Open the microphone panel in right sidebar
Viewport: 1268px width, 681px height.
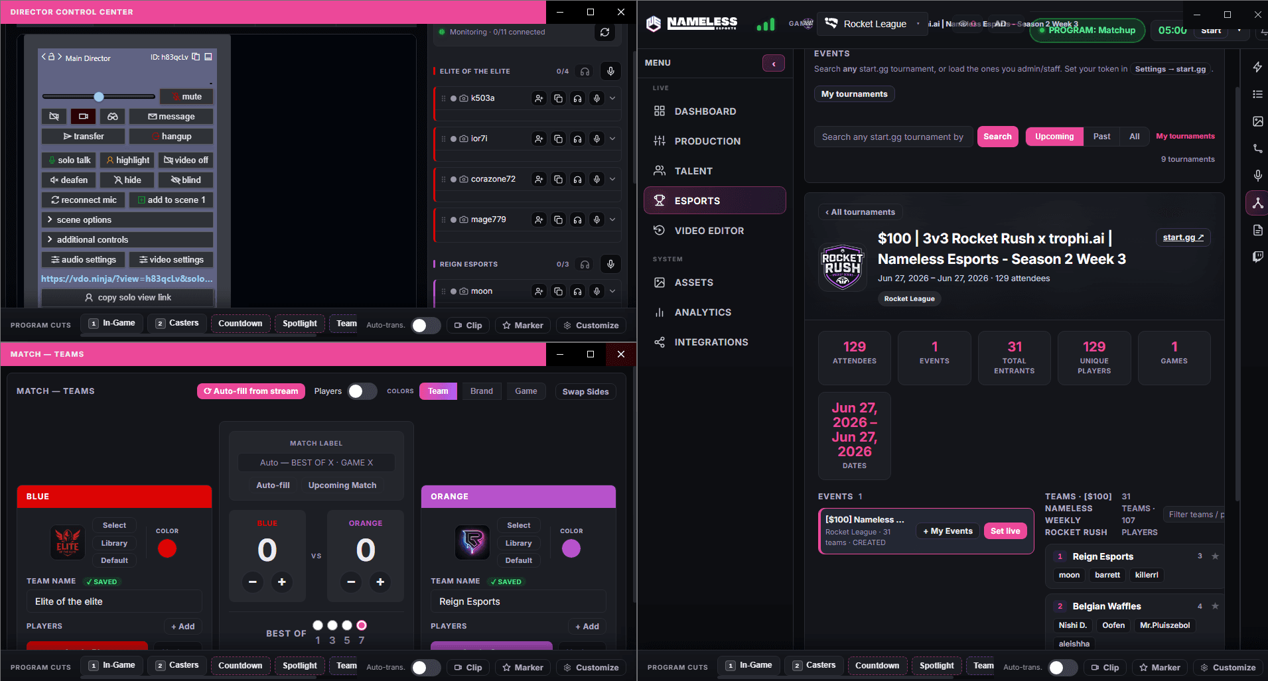[1257, 176]
